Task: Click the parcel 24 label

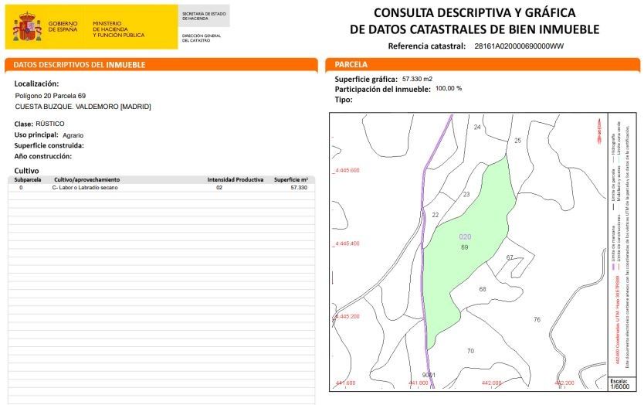Action: tap(477, 127)
